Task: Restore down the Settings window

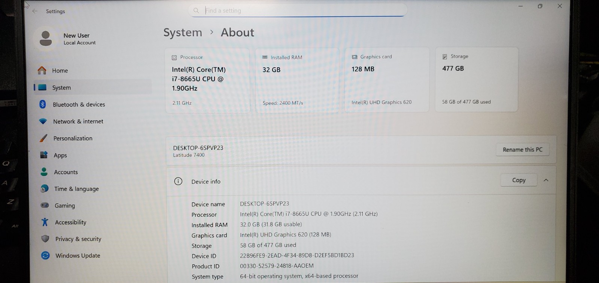Action: (x=540, y=6)
